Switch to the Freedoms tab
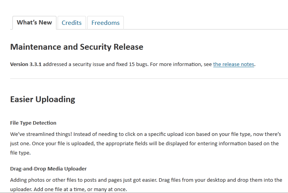Image resolution: width=288 pixels, height=193 pixels. 105,23
